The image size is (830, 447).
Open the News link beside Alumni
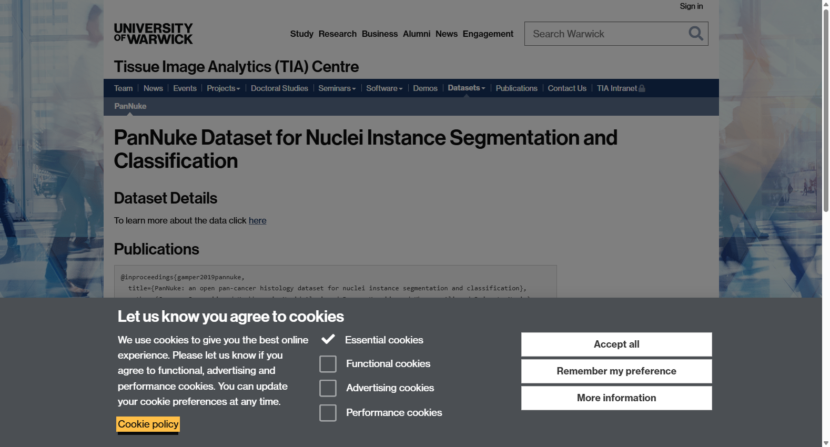tap(447, 34)
